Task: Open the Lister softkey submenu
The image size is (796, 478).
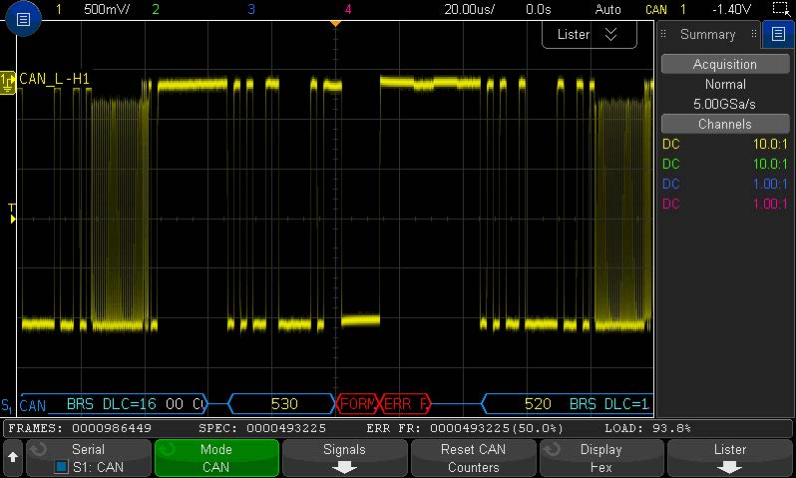Action: [729, 458]
